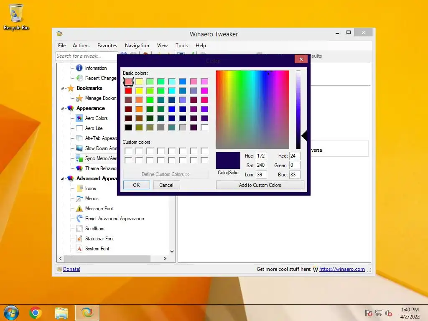Open the Actions menu
Image resolution: width=428 pixels, height=321 pixels.
click(81, 46)
